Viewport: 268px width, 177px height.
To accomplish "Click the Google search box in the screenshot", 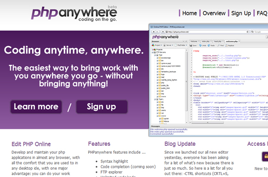I will coord(259,32).
